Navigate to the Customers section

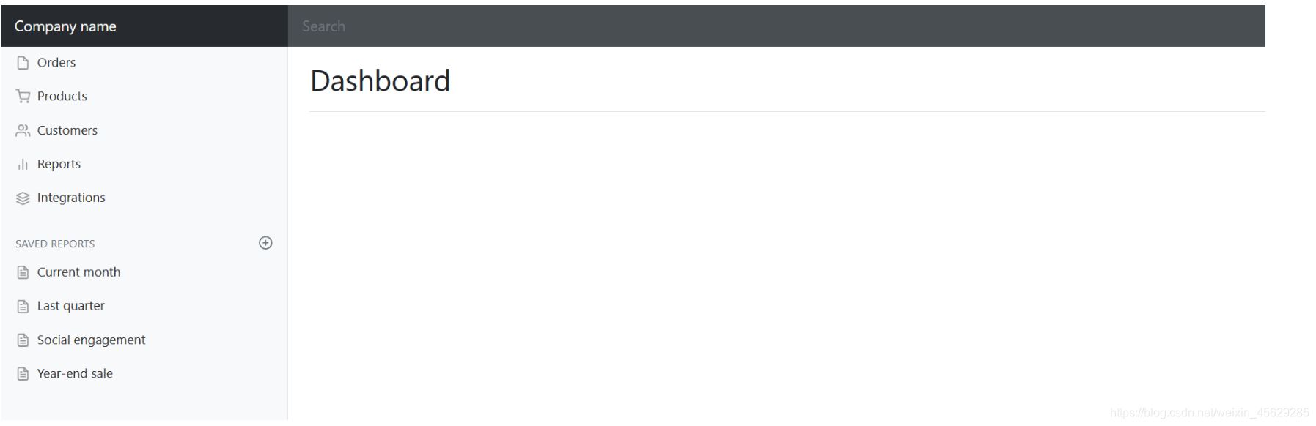click(67, 130)
